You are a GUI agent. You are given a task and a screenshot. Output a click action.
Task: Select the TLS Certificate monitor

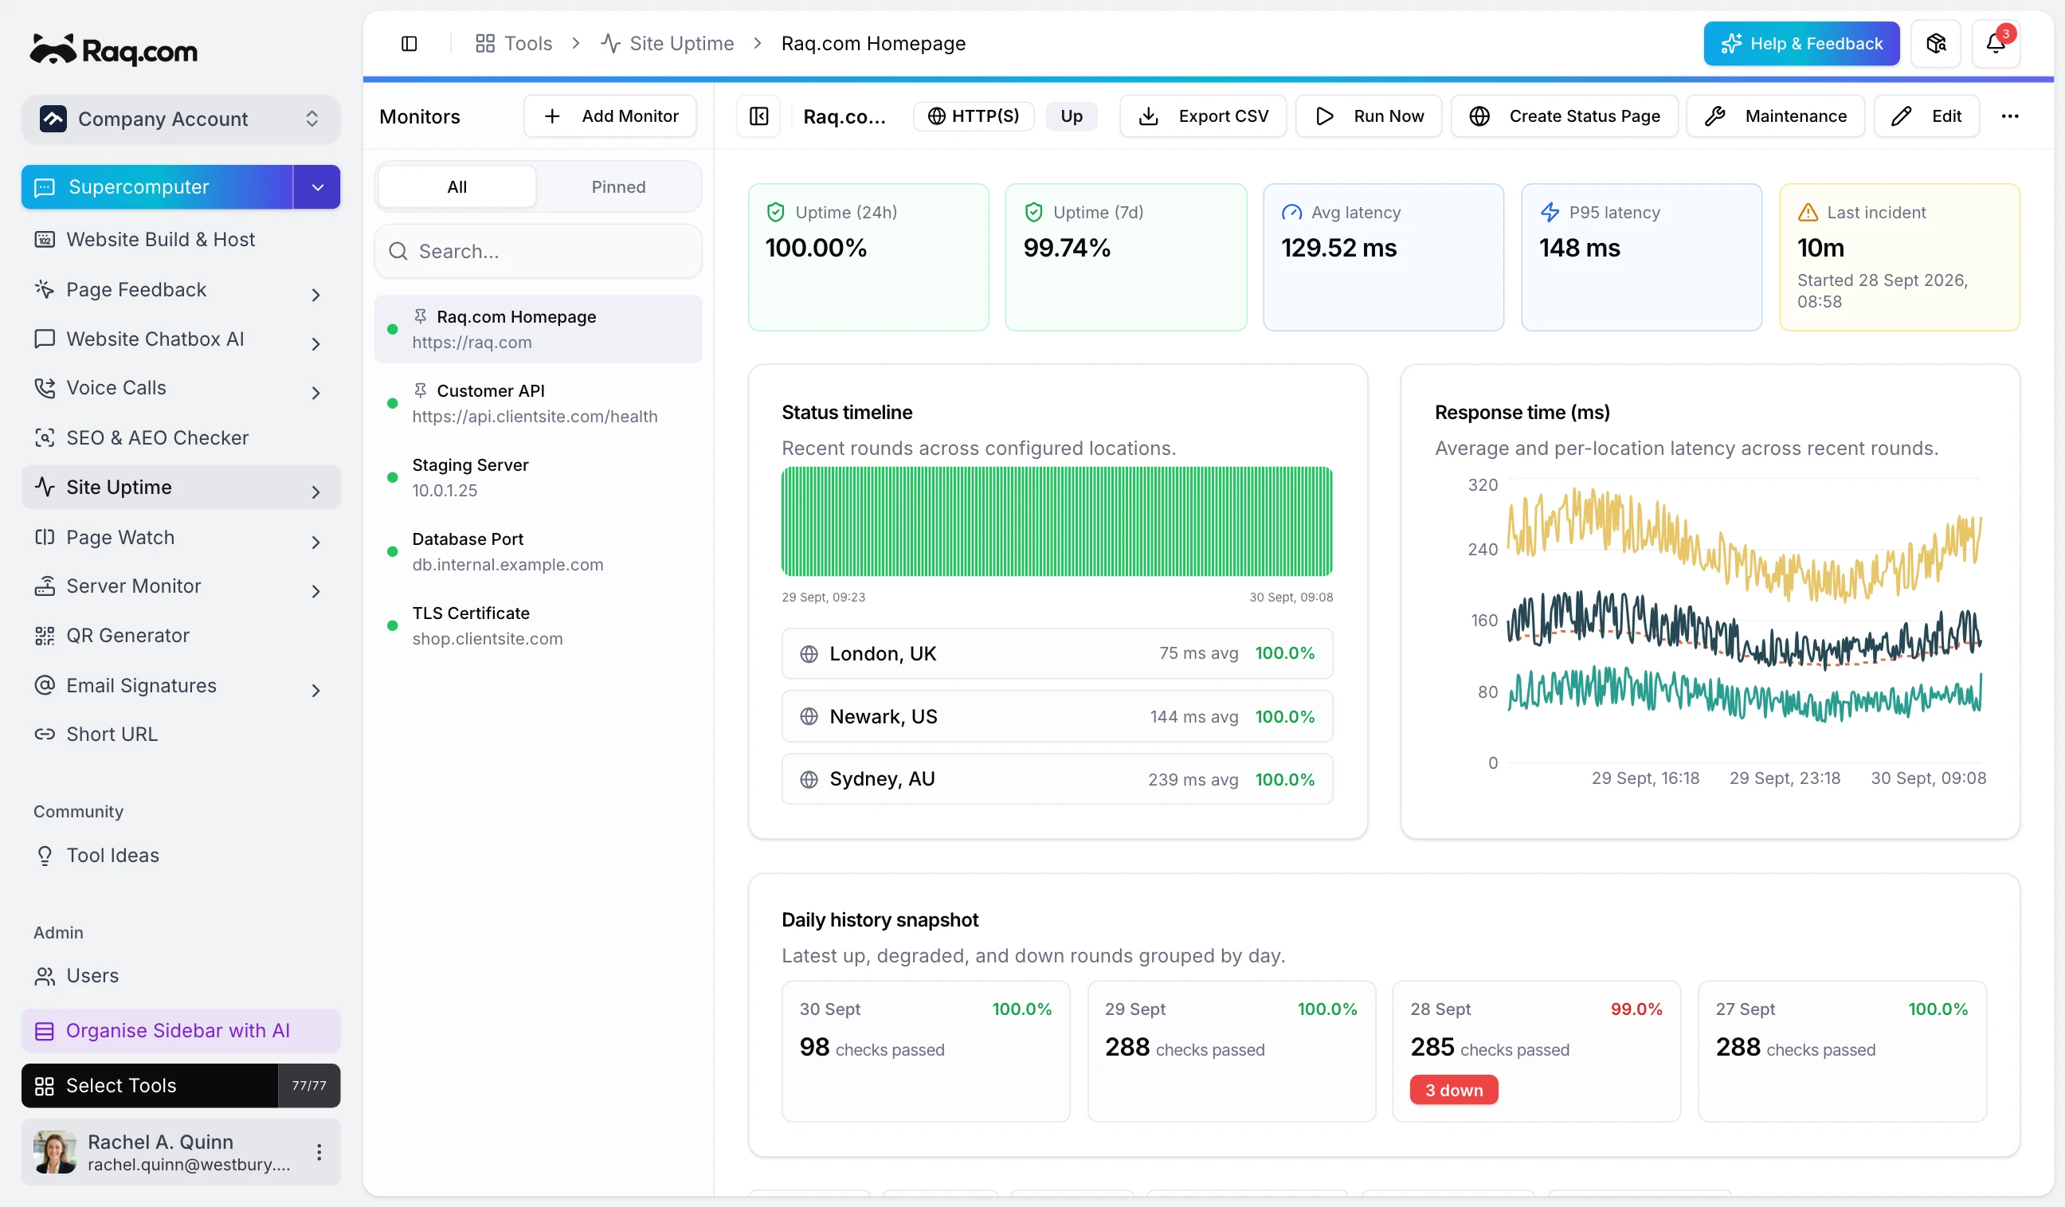539,625
